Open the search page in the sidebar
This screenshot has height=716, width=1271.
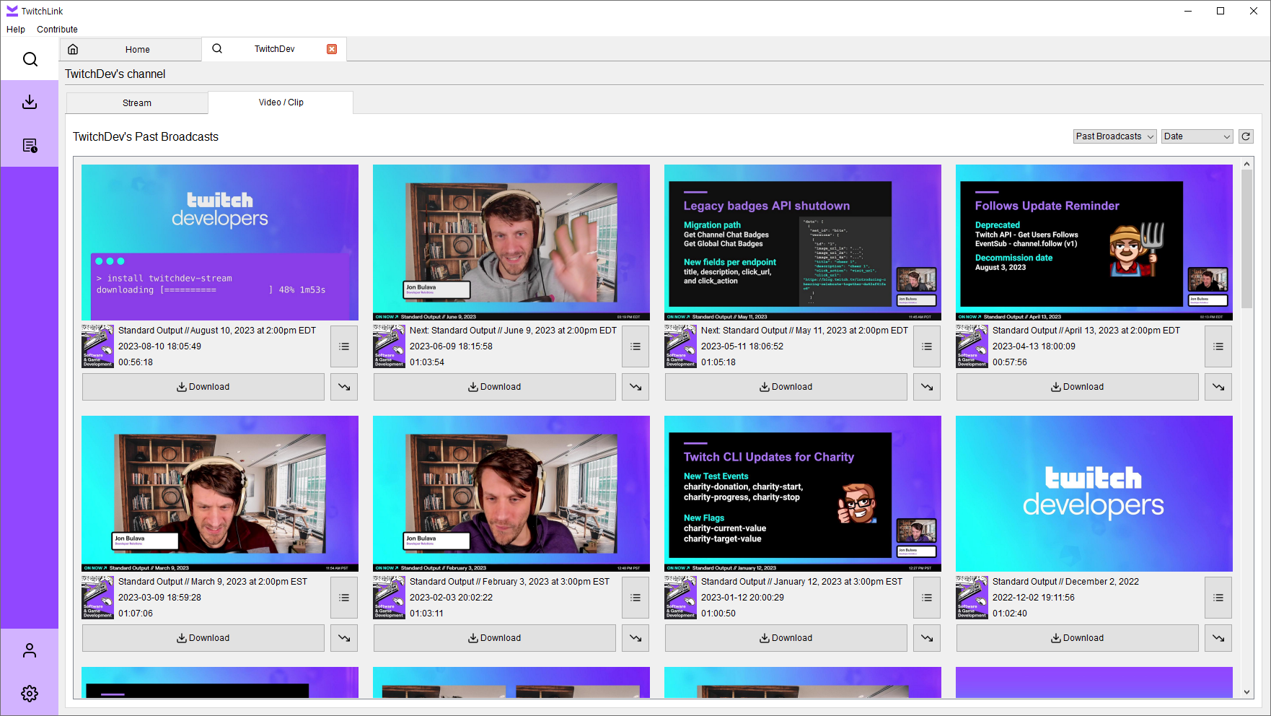pyautogui.click(x=30, y=59)
